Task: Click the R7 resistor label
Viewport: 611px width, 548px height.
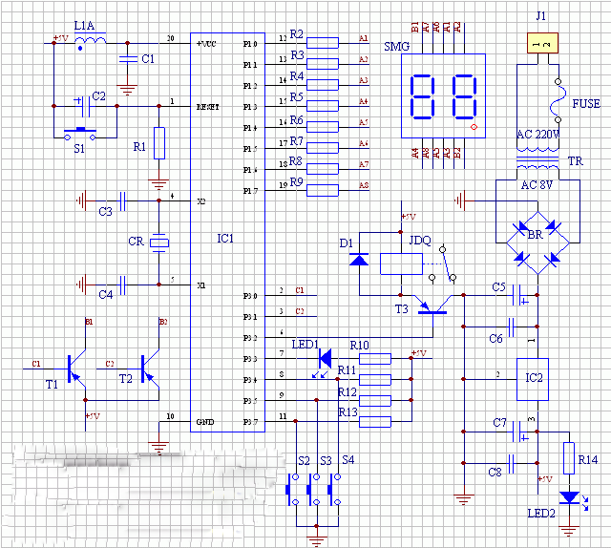Action: [296, 140]
